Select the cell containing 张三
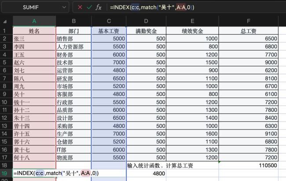 pyautogui.click(x=34, y=39)
